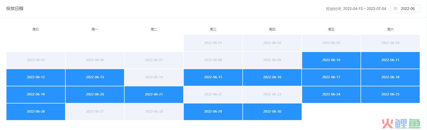Select the 2022-06-04 date cell
427x130 pixels.
(x=390, y=43)
